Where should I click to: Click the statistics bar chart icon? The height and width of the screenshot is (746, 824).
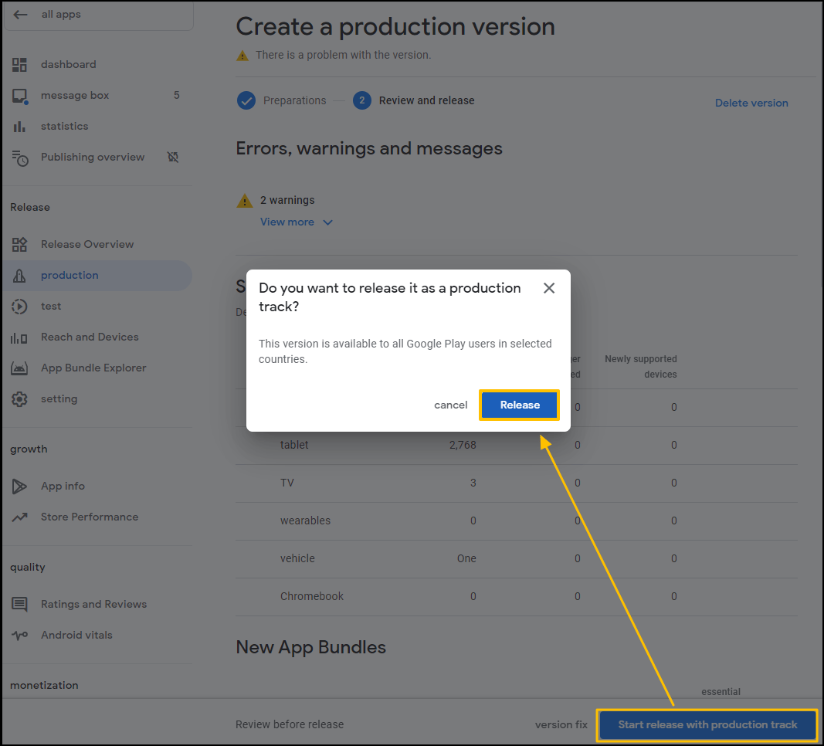point(19,127)
